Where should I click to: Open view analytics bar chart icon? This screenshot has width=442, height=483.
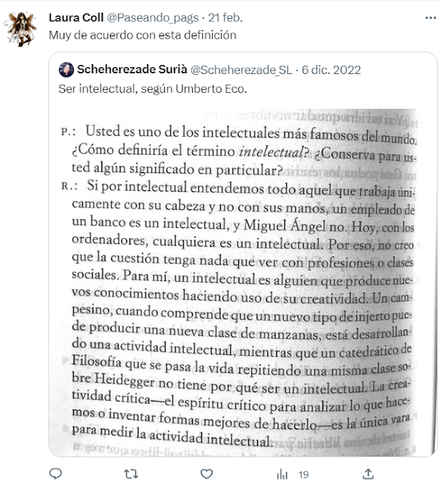[x=282, y=474]
